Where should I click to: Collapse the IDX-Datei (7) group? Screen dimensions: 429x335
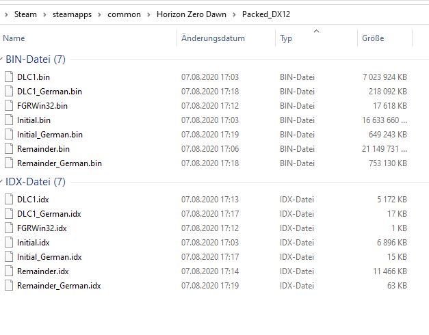[1, 181]
